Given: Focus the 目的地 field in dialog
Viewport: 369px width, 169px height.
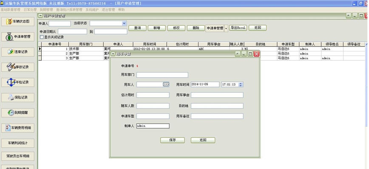Looking at the screenshot, I should 217,106.
